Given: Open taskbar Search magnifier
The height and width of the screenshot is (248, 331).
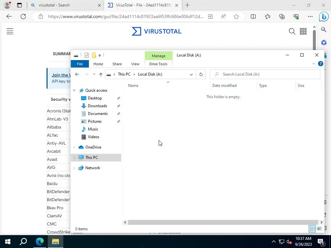Looking at the screenshot, I should click(x=23, y=242).
